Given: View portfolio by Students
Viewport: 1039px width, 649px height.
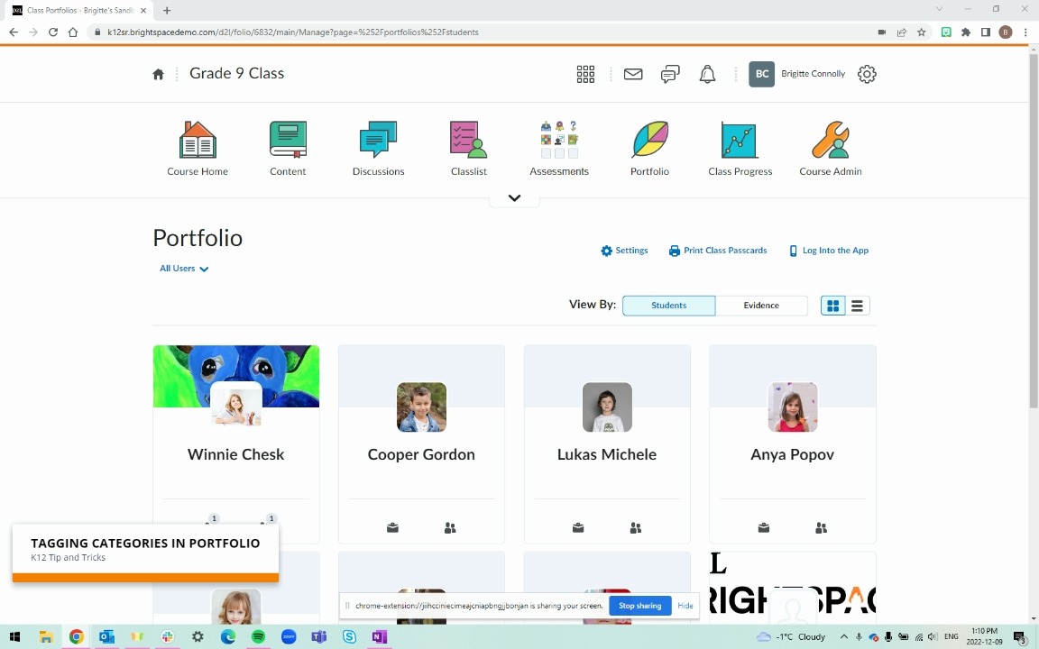Looking at the screenshot, I should click(668, 306).
